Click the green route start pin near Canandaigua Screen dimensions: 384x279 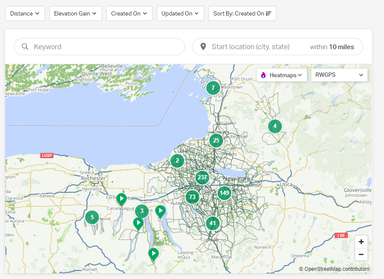pos(122,199)
